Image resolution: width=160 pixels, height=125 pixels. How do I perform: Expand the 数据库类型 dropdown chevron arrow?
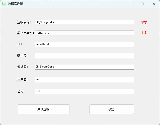[x=132, y=33]
